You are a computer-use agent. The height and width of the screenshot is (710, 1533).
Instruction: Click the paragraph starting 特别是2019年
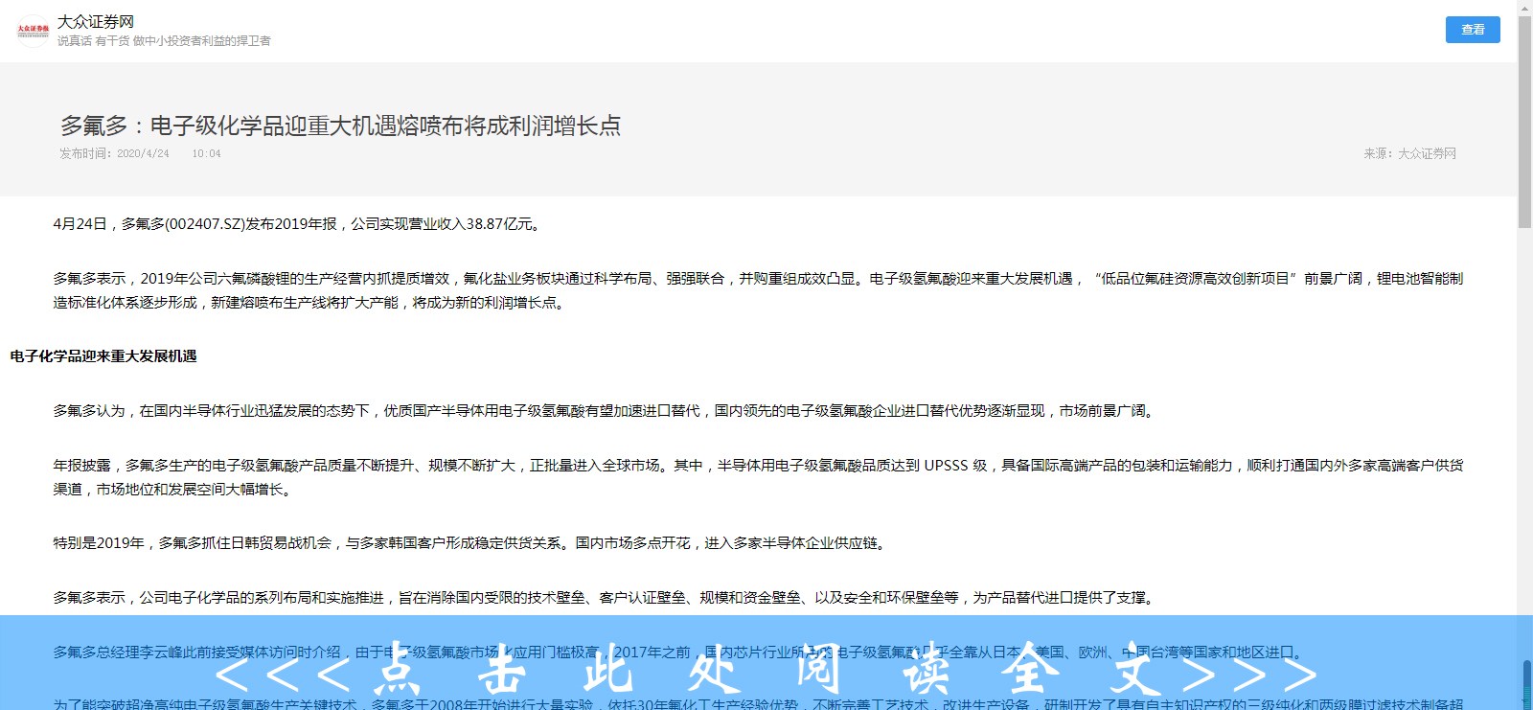[469, 543]
